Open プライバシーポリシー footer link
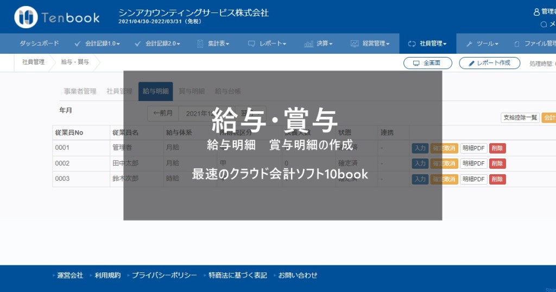556x292 pixels. click(164, 275)
